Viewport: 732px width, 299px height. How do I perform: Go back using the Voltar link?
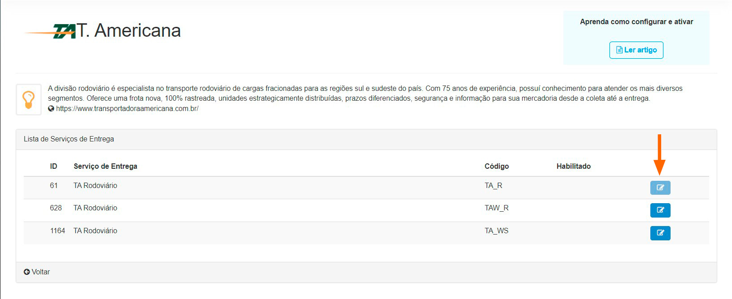(x=40, y=272)
